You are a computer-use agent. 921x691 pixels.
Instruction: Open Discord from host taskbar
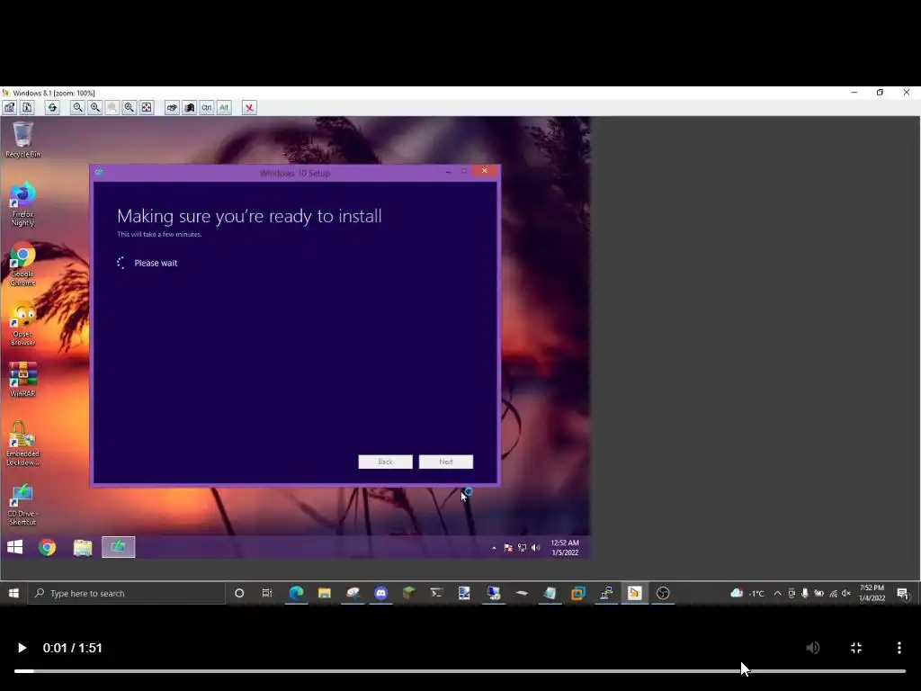coord(380,594)
